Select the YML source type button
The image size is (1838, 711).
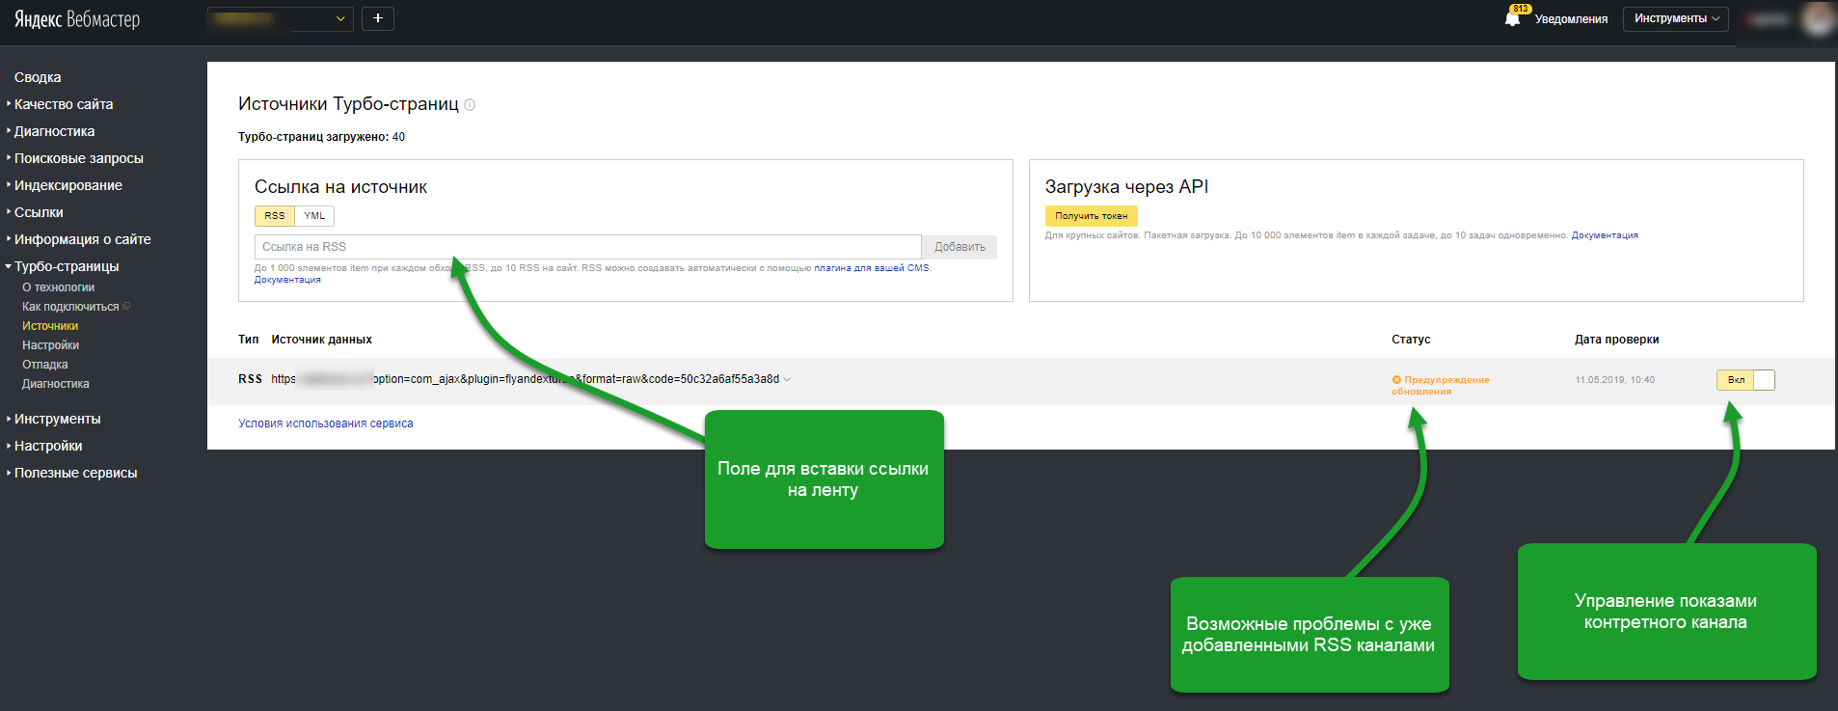tap(314, 216)
